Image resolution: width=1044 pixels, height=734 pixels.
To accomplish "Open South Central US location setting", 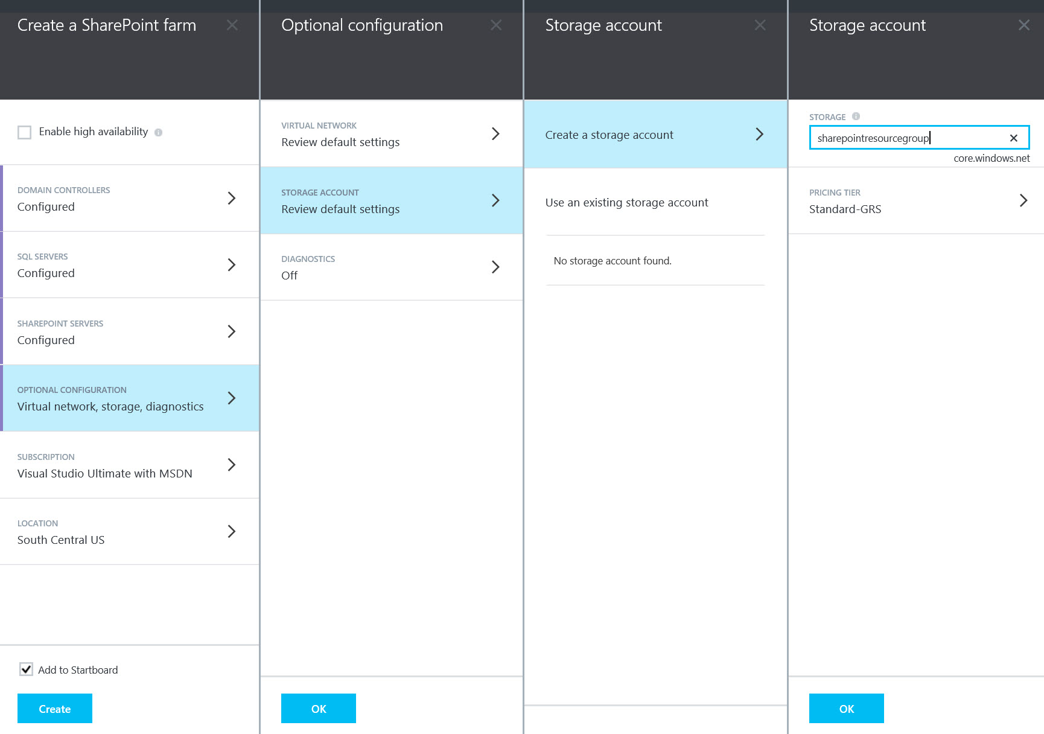I will (130, 532).
